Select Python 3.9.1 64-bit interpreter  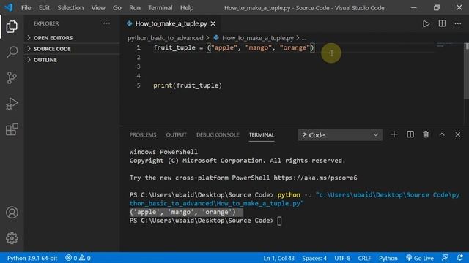[32, 258]
